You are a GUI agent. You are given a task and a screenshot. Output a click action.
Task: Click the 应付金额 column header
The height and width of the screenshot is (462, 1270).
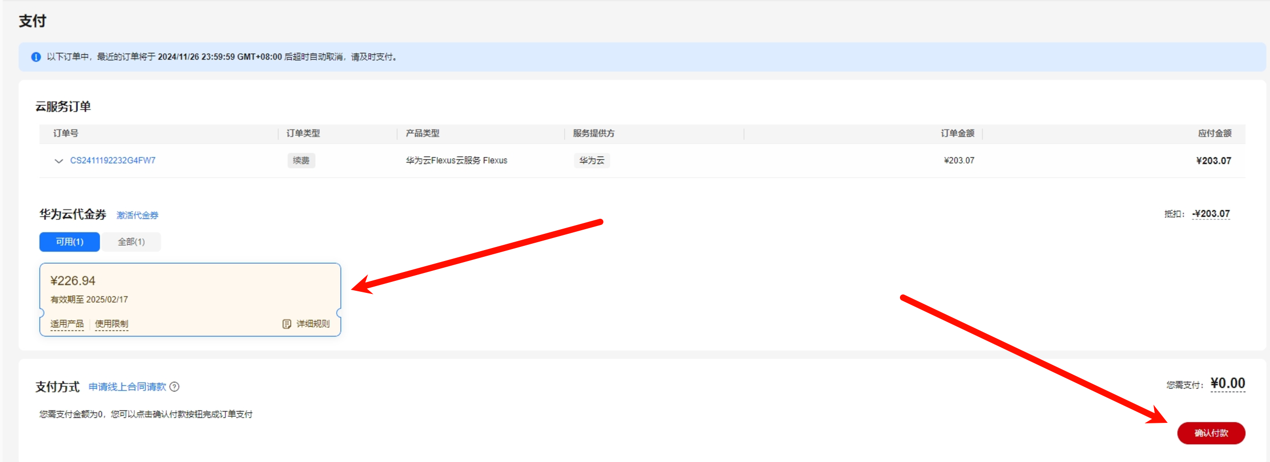click(1214, 134)
